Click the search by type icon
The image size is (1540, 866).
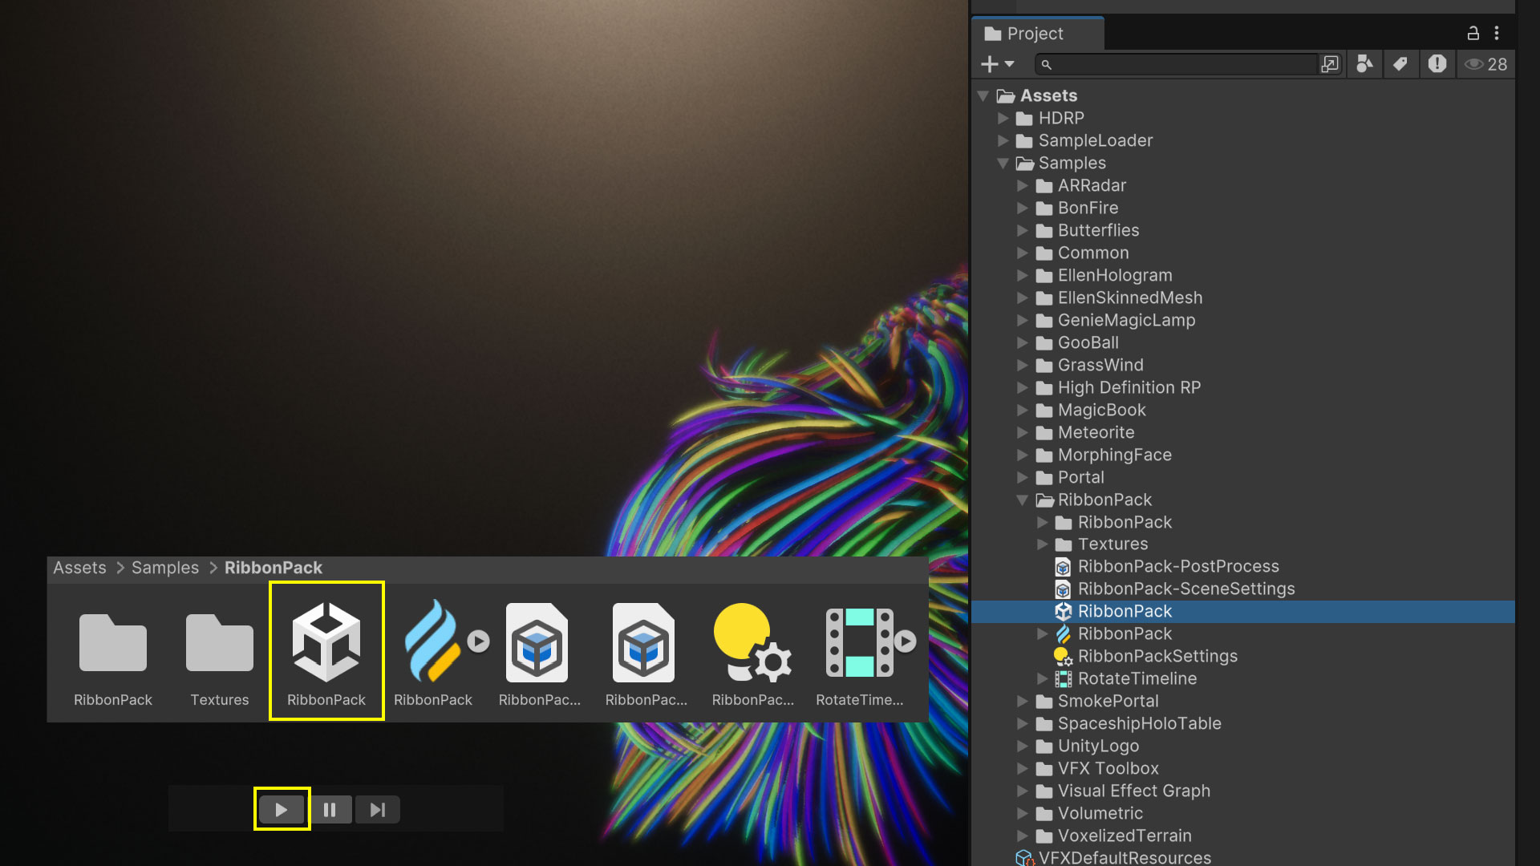[1364, 64]
